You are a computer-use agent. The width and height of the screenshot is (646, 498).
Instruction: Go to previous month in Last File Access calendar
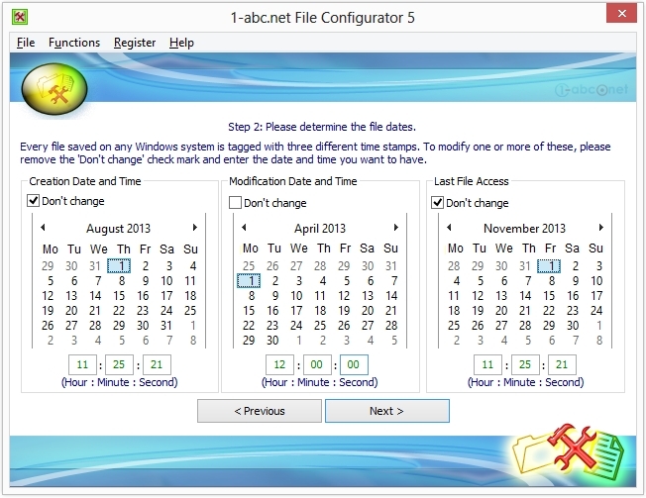(x=447, y=228)
